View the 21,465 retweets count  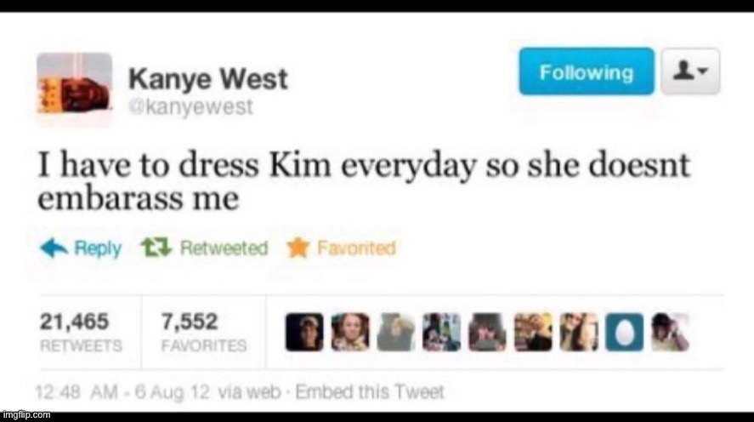click(81, 332)
